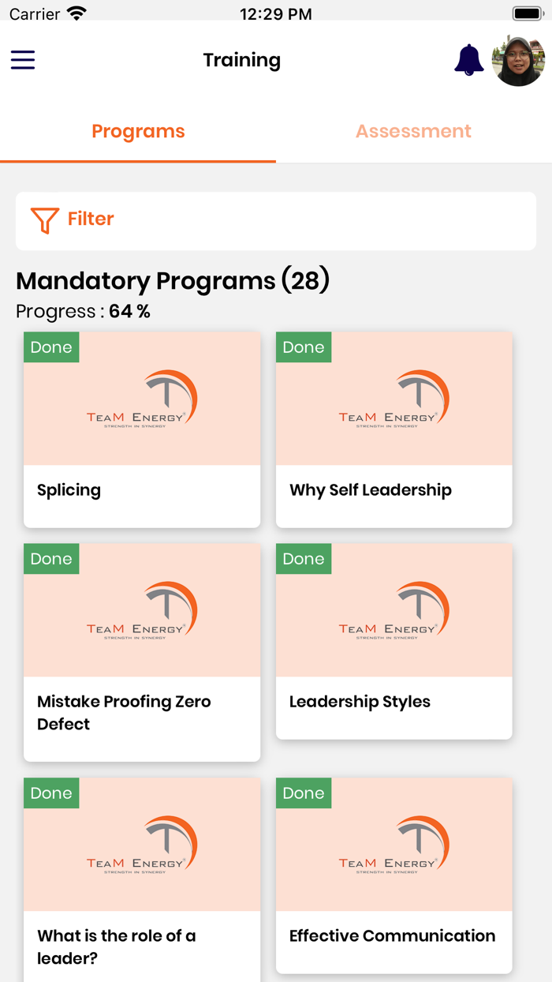Tap the Done badge on Splicing
Image resolution: width=552 pixels, height=982 pixels.
point(51,347)
